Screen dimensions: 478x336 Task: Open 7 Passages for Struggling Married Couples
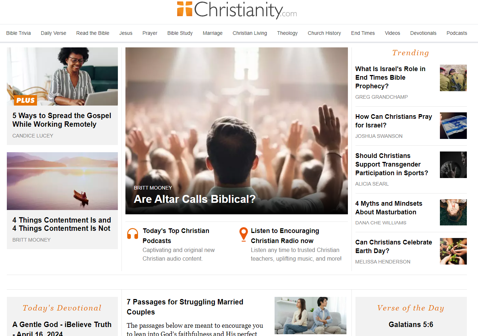185,307
